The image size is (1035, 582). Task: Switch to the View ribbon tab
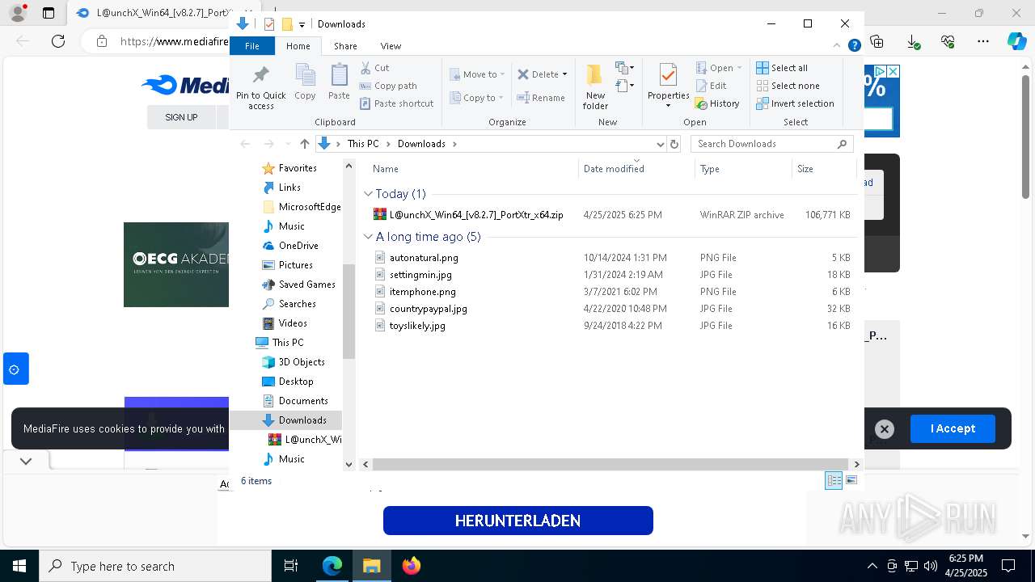coord(391,46)
